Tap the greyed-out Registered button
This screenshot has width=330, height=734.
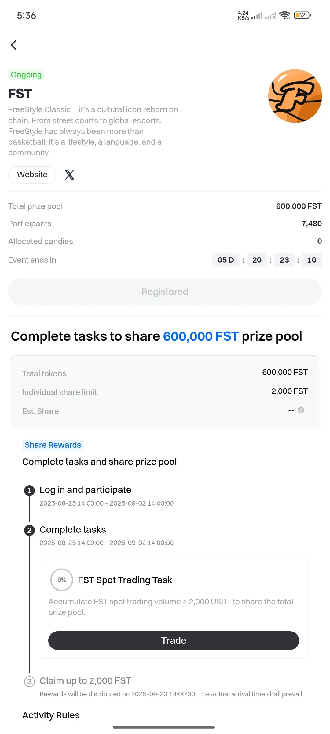165,291
